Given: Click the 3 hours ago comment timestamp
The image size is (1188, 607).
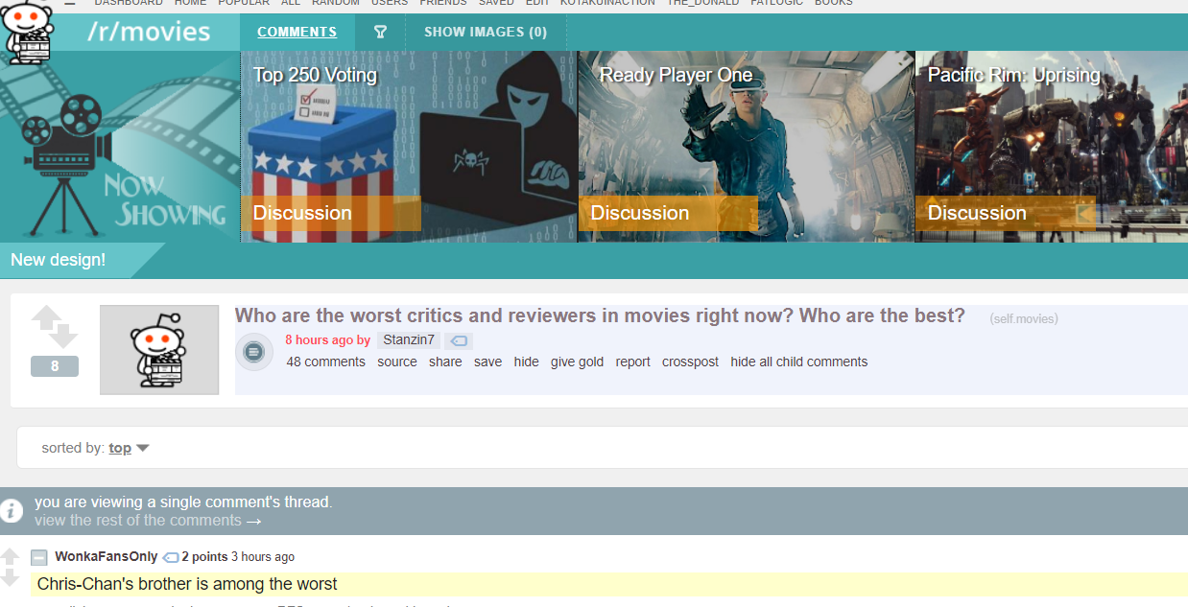Looking at the screenshot, I should pos(262,557).
